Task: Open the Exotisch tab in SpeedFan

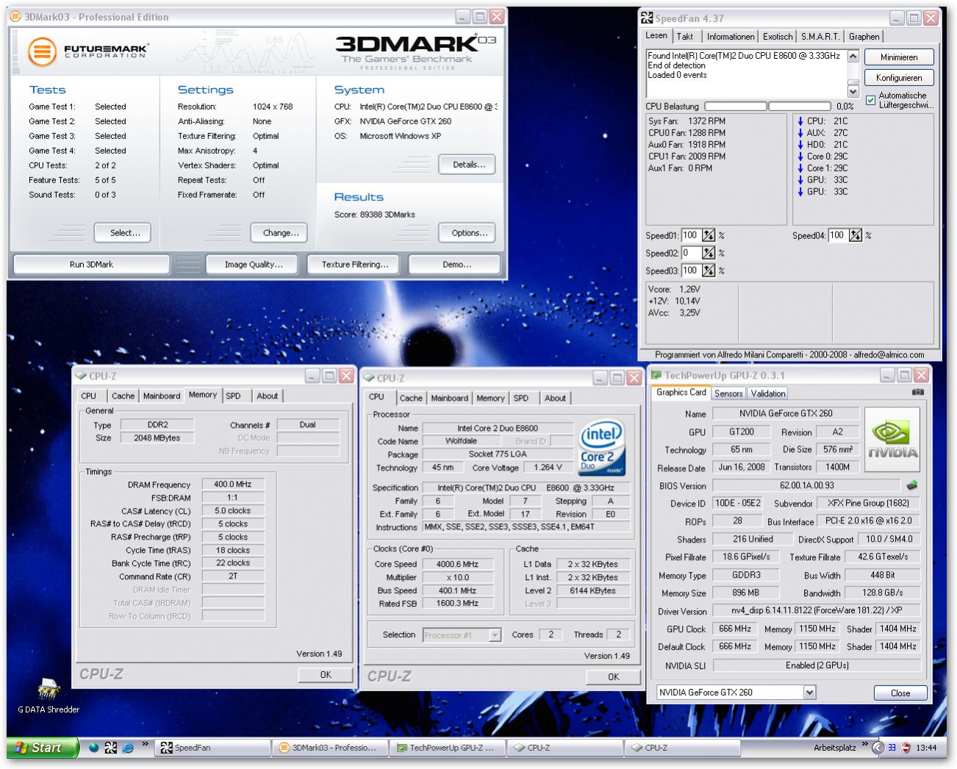Action: [x=778, y=36]
